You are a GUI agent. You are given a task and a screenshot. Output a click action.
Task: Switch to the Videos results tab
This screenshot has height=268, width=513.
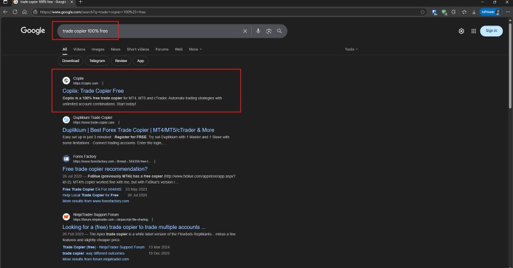(x=79, y=49)
